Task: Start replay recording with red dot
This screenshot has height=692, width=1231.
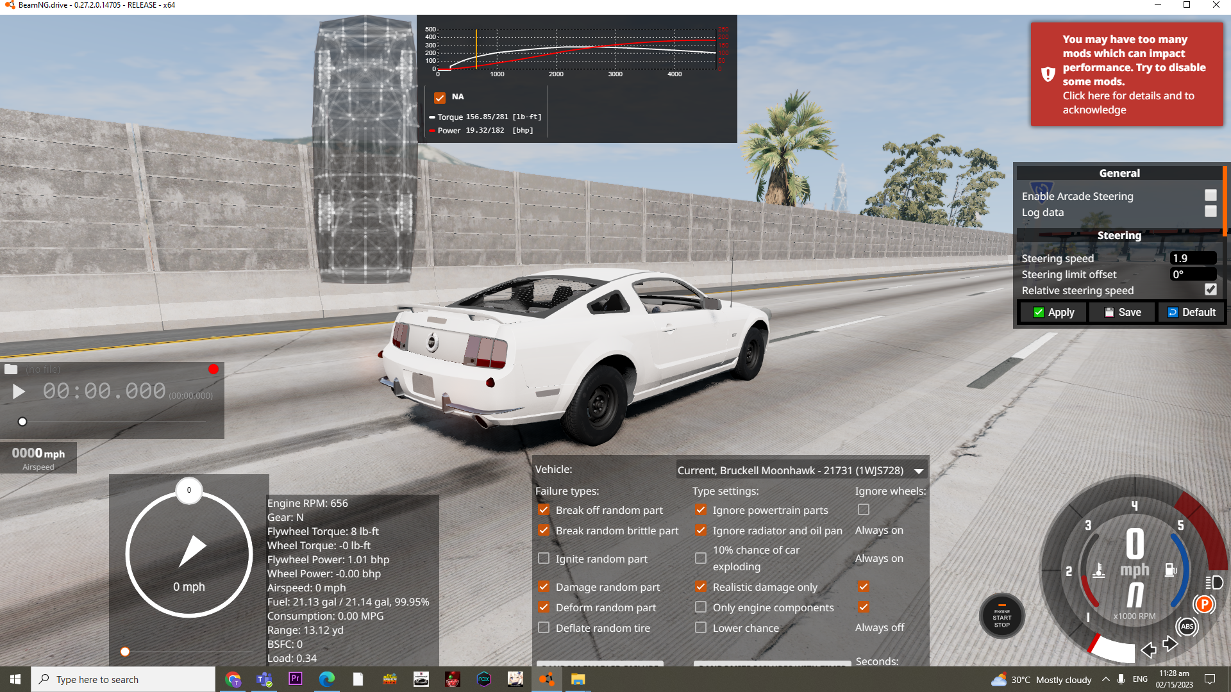Action: pos(214,369)
